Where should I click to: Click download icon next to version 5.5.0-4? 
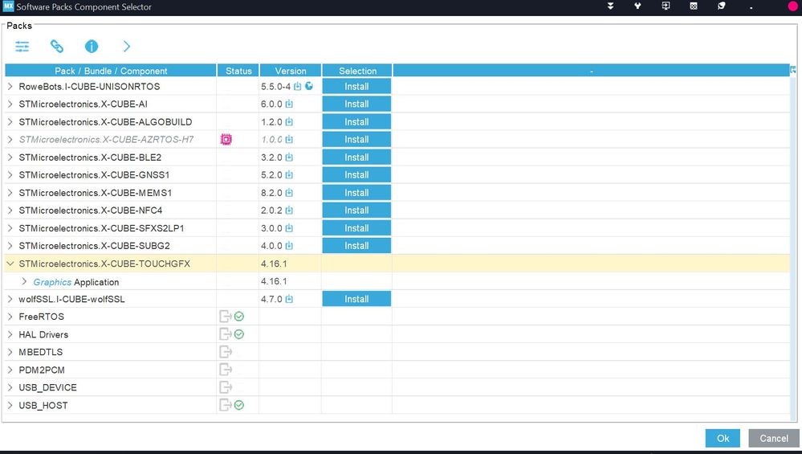[x=297, y=87]
